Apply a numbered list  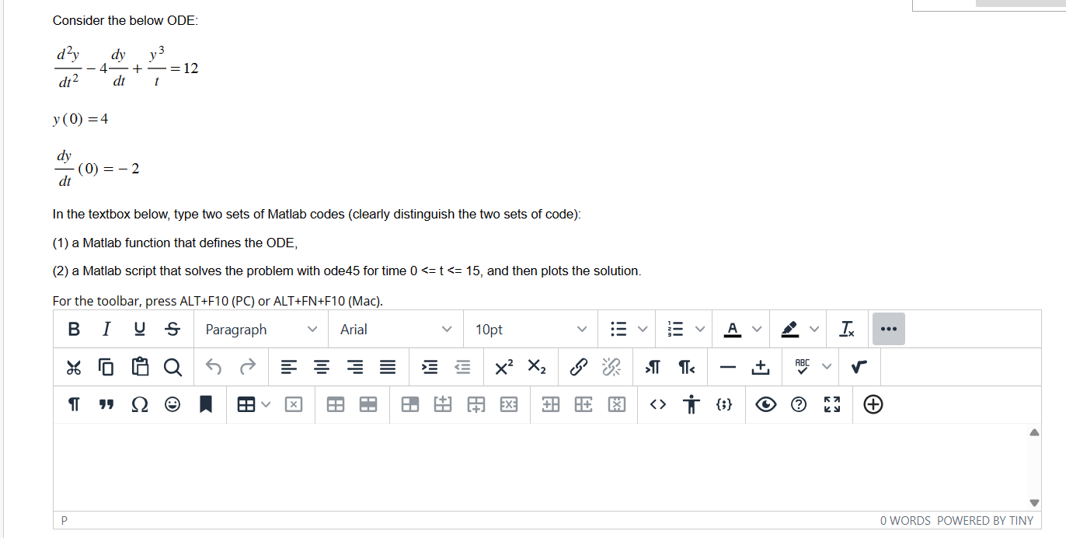click(677, 330)
